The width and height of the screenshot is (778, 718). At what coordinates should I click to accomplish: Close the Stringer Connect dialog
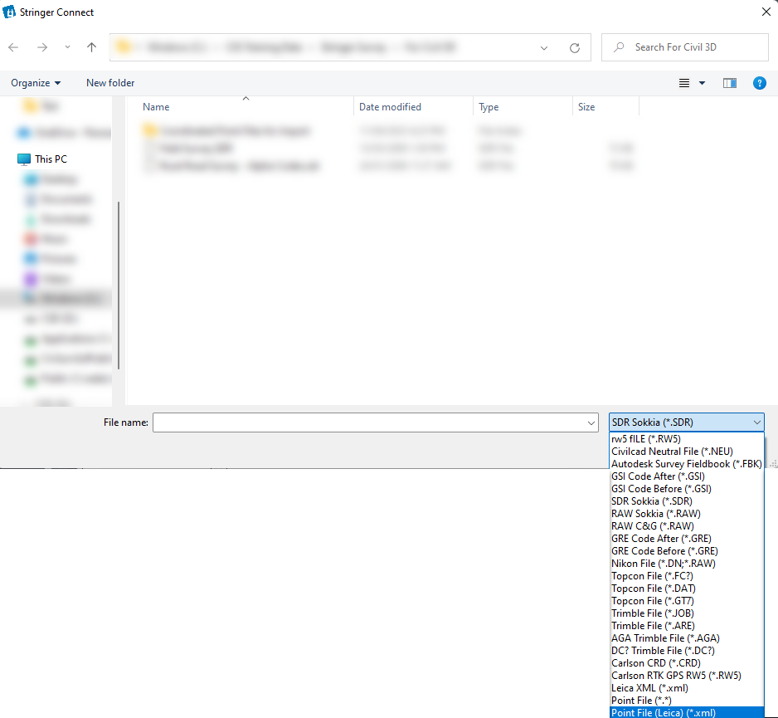point(766,12)
